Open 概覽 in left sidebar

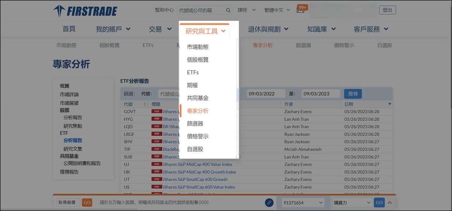(x=64, y=86)
